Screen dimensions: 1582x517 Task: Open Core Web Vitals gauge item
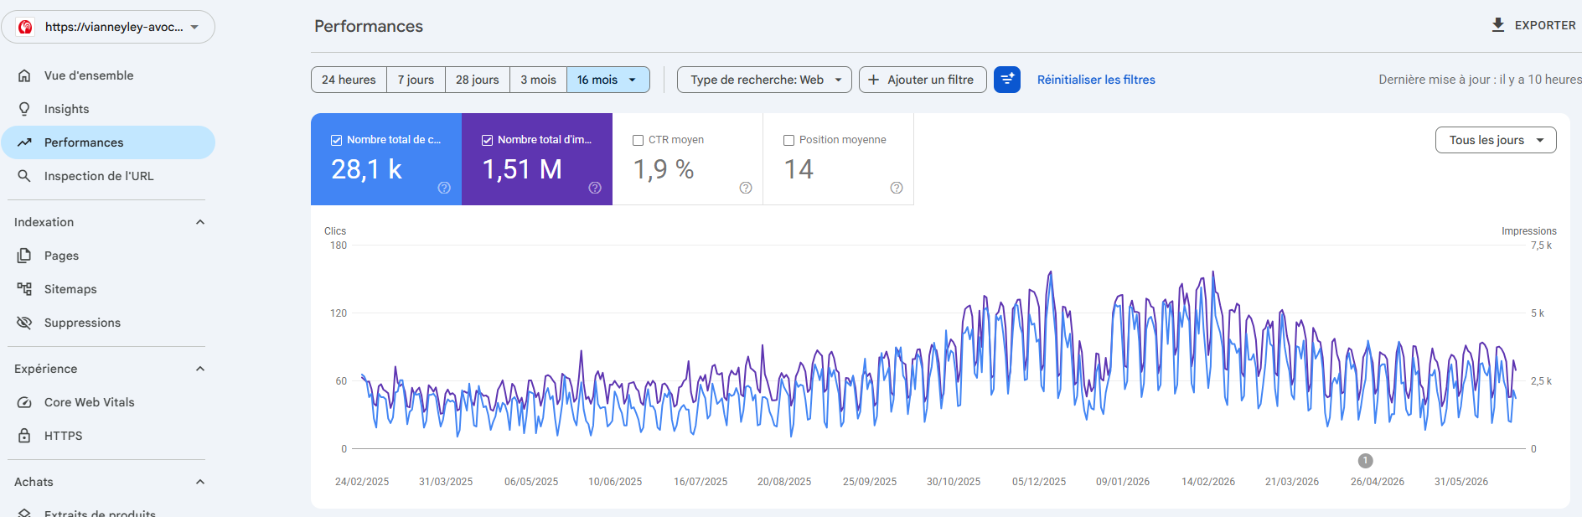[108, 402]
